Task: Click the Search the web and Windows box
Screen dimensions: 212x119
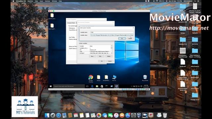Action: [x=69, y=86]
